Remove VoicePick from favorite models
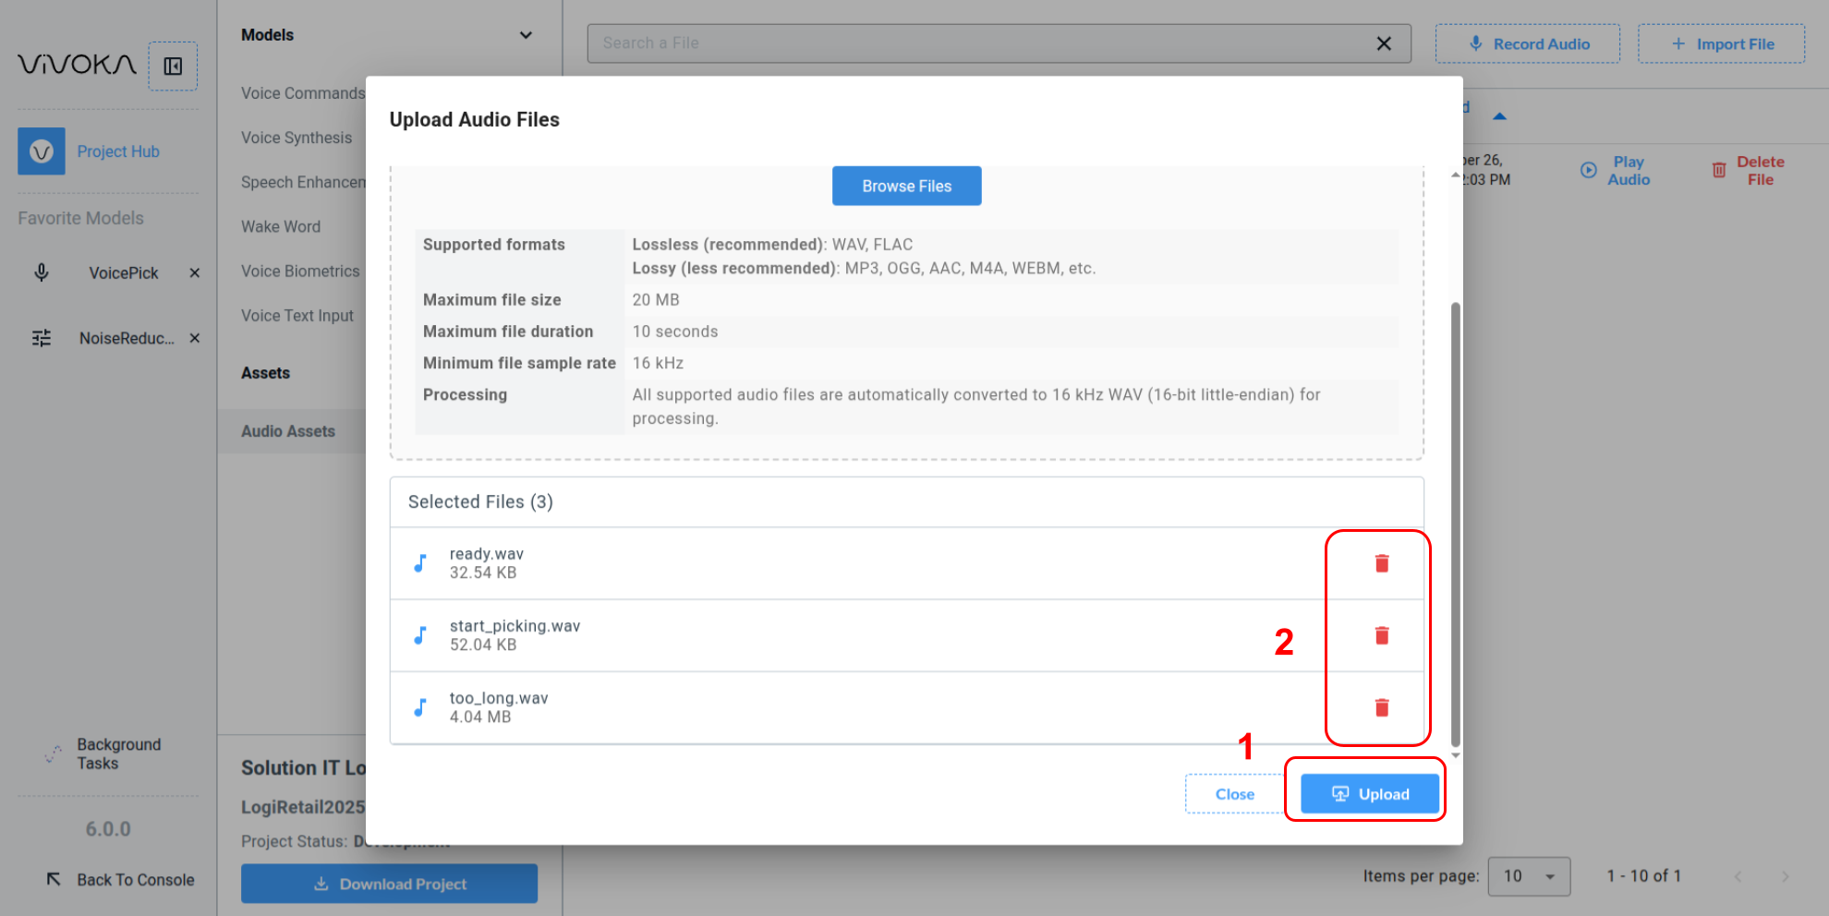Screen dimensions: 1829x916 [x=194, y=273]
